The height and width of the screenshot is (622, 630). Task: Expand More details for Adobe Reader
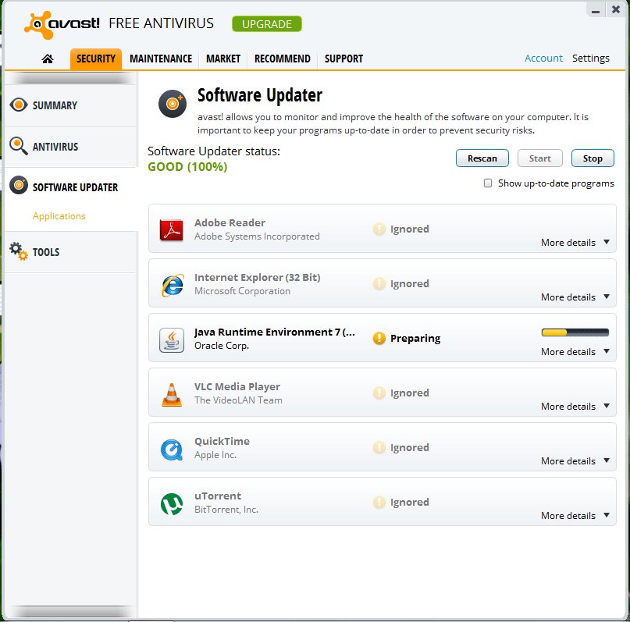pos(575,243)
